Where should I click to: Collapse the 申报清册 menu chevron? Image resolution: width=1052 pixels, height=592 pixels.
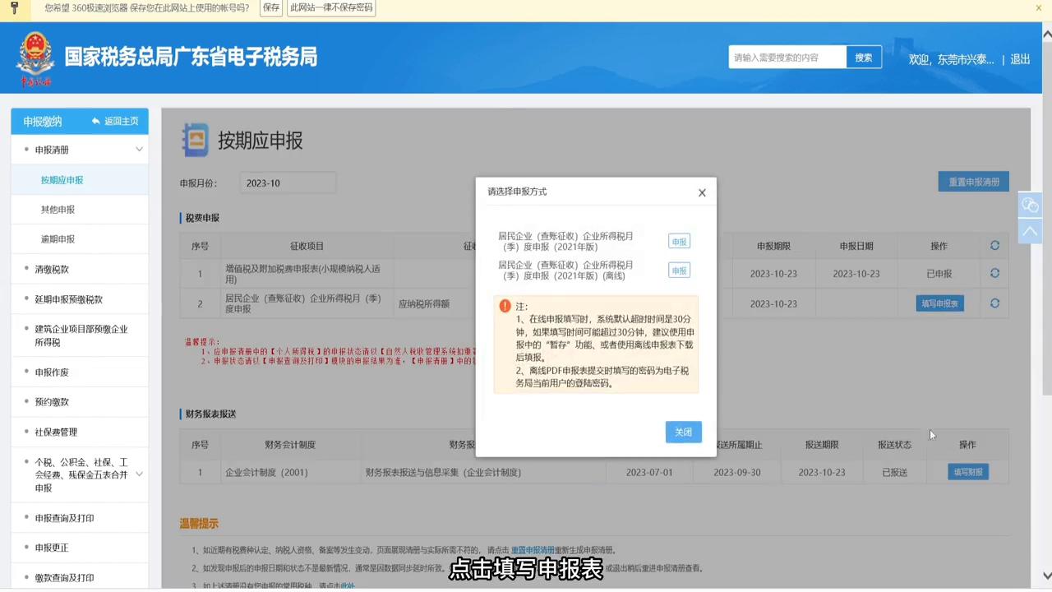(139, 149)
